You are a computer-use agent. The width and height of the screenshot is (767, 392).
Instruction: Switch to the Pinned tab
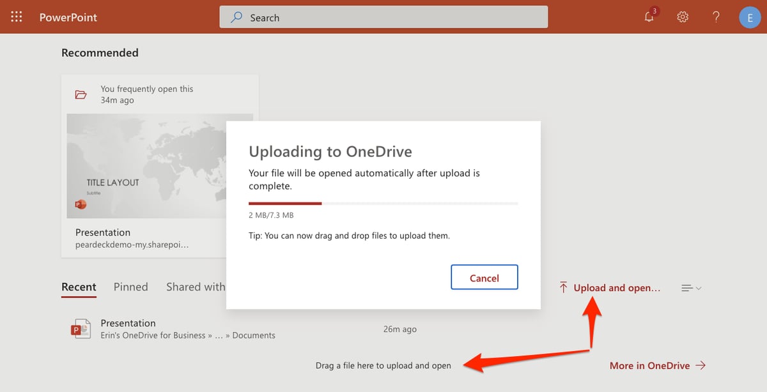pos(130,287)
